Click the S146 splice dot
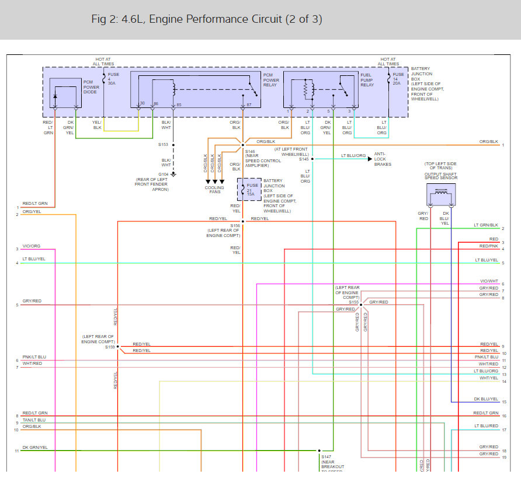 (x=242, y=145)
